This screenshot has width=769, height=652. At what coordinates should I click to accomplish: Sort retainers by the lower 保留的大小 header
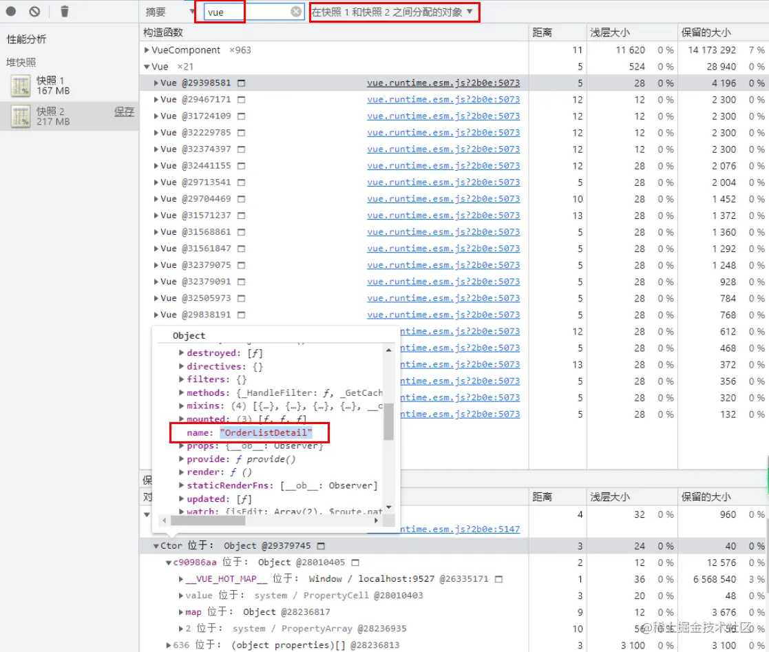(723, 497)
